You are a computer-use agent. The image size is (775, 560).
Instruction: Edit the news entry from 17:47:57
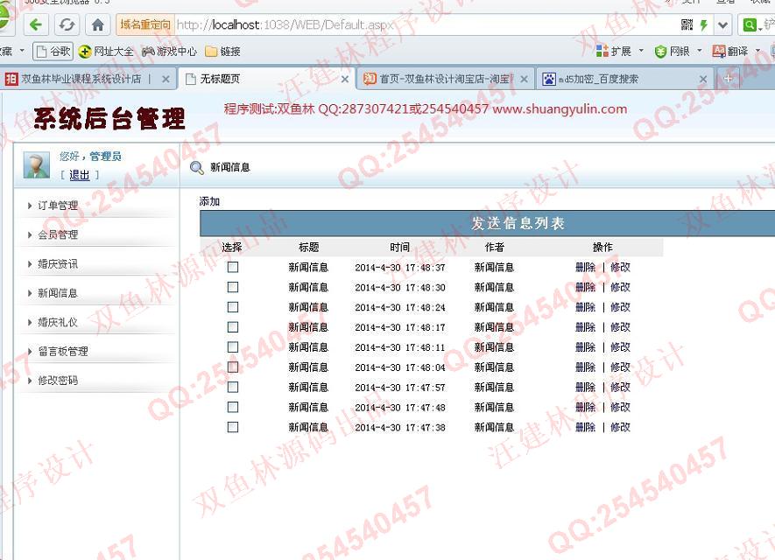point(620,387)
